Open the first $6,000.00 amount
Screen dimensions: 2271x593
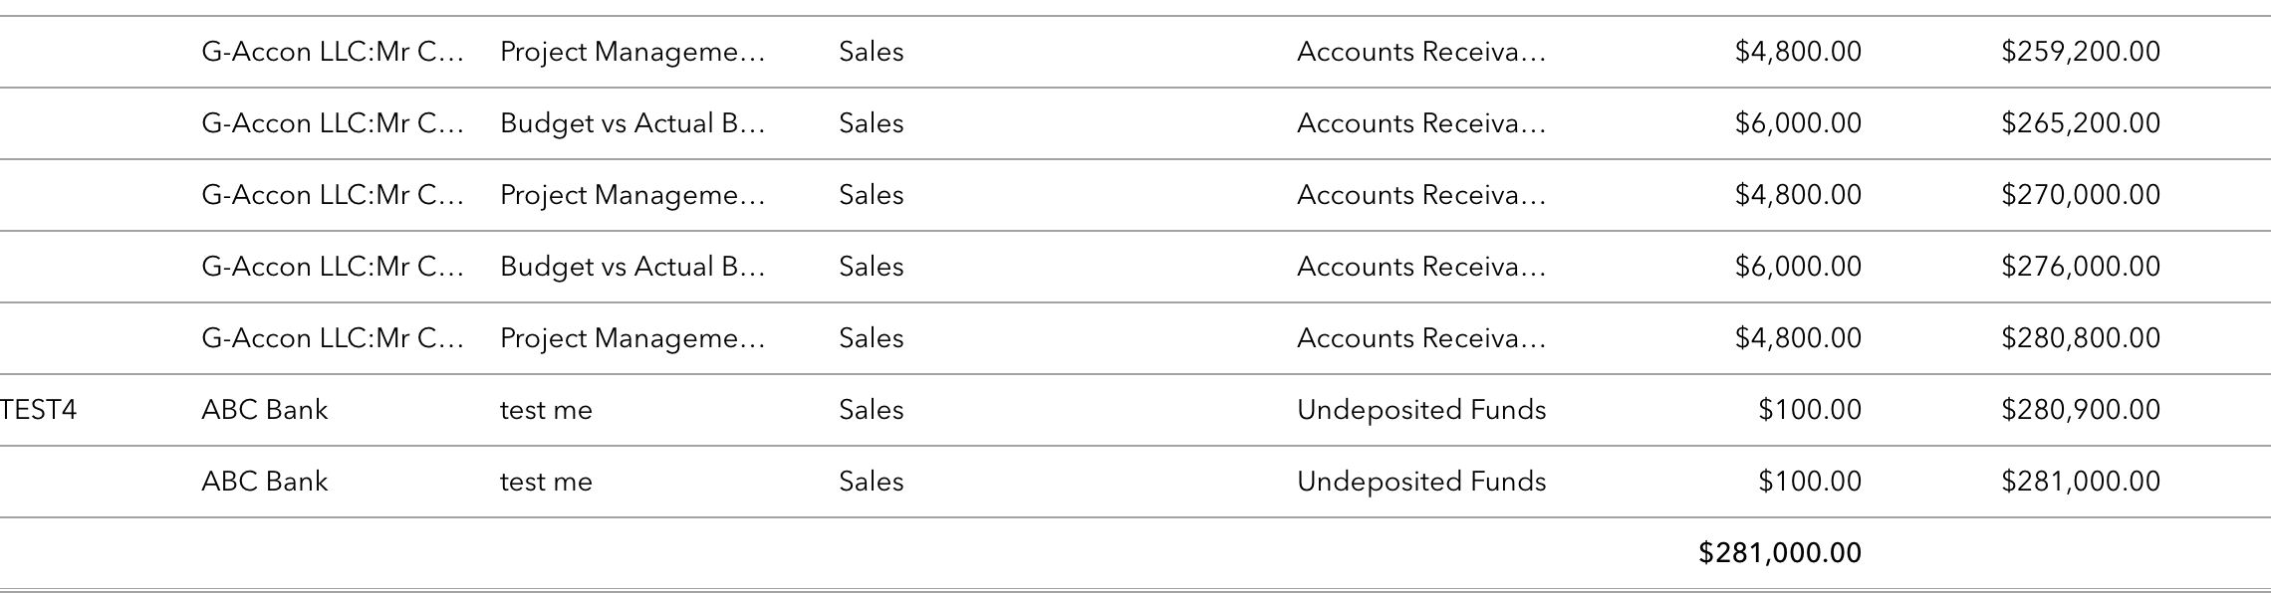1798,123
